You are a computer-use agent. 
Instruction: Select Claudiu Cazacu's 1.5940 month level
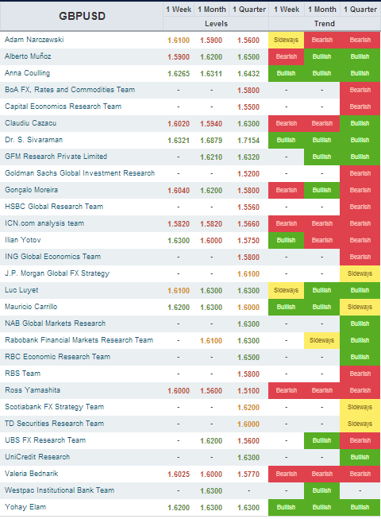(x=211, y=124)
